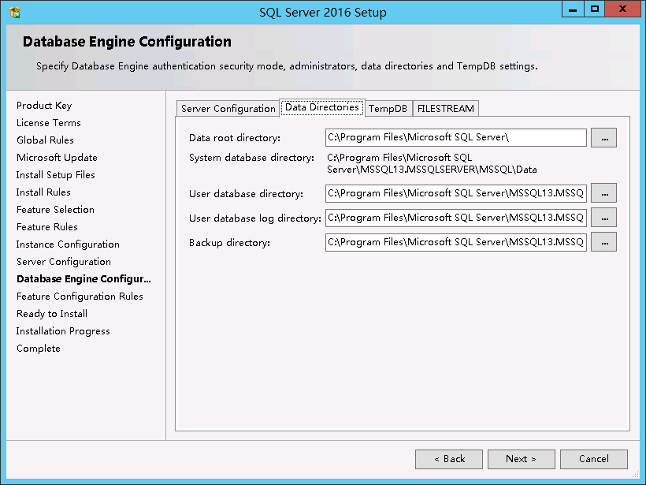Switch to the Server Configuration tab
This screenshot has width=646, height=485.
(x=228, y=109)
